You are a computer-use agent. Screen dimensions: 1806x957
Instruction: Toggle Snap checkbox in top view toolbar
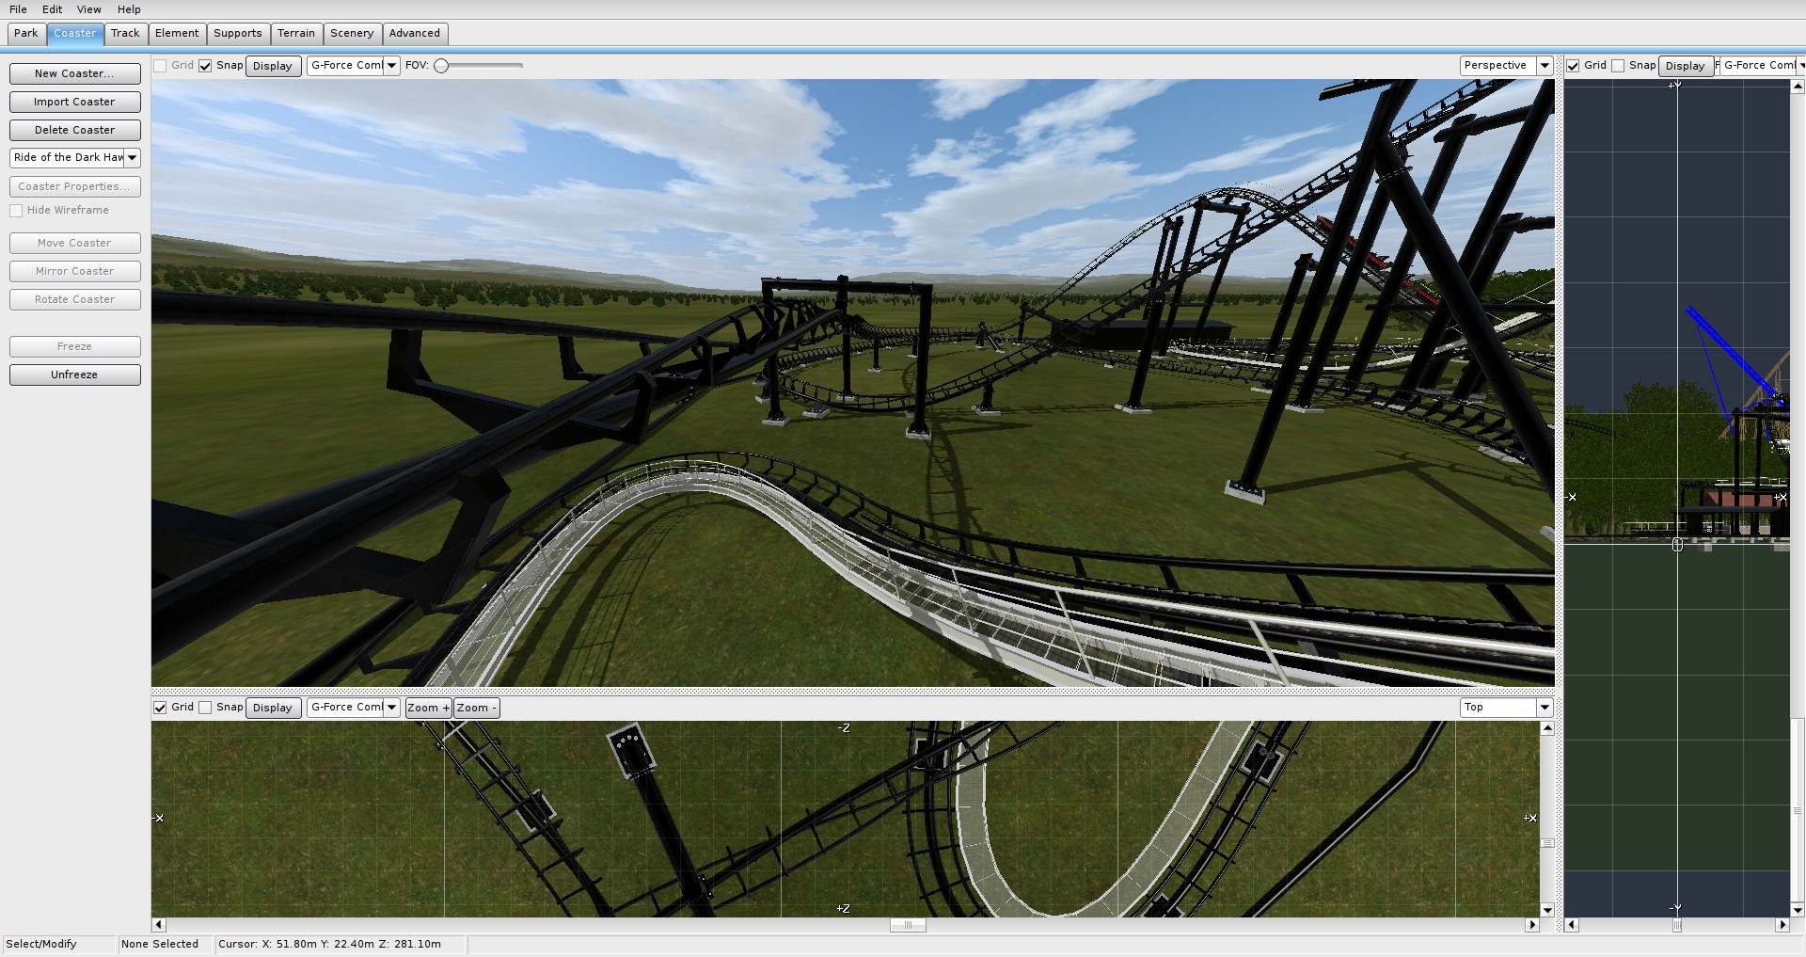[205, 708]
